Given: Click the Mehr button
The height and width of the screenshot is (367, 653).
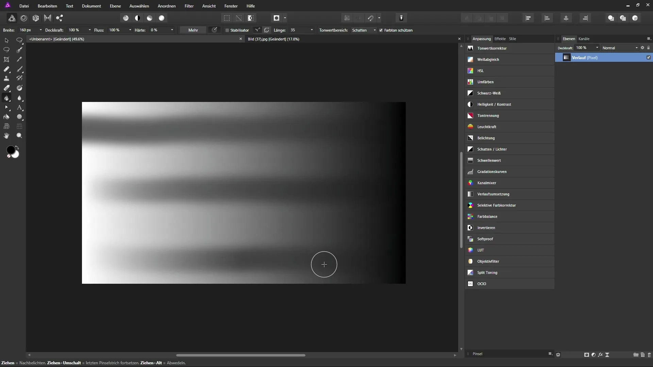Looking at the screenshot, I should [x=193, y=30].
